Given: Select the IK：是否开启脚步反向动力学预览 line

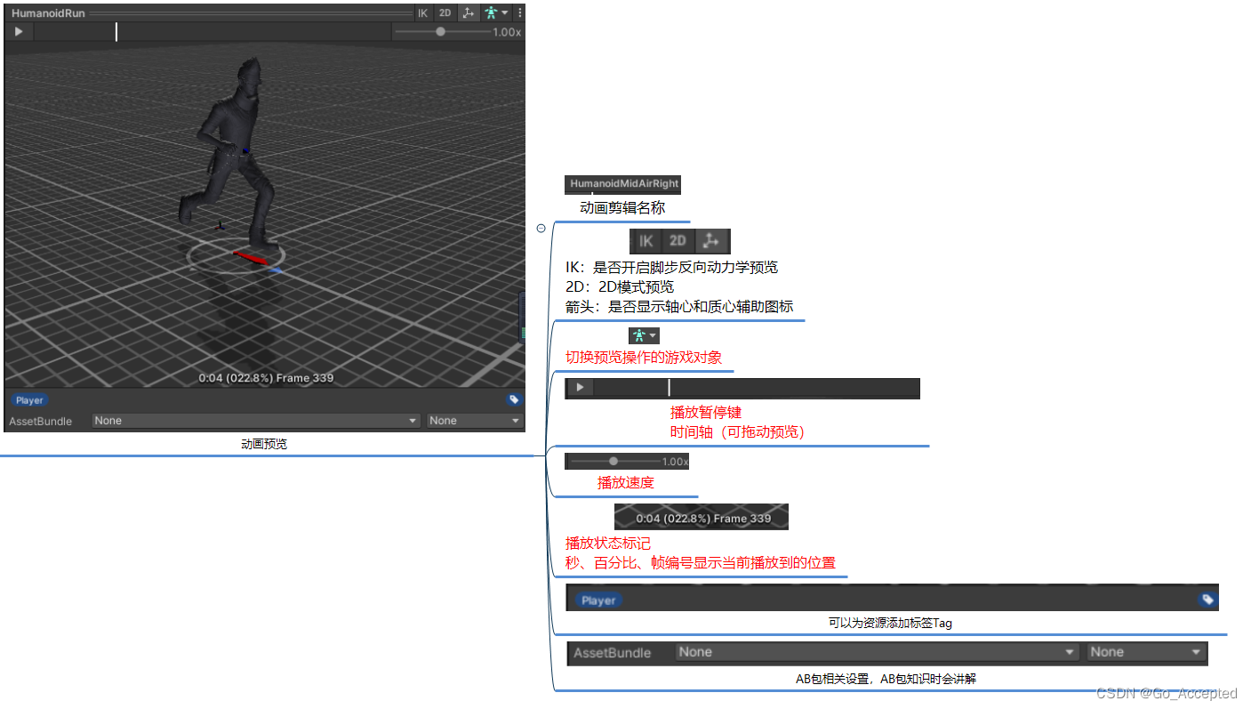Looking at the screenshot, I should [x=672, y=267].
